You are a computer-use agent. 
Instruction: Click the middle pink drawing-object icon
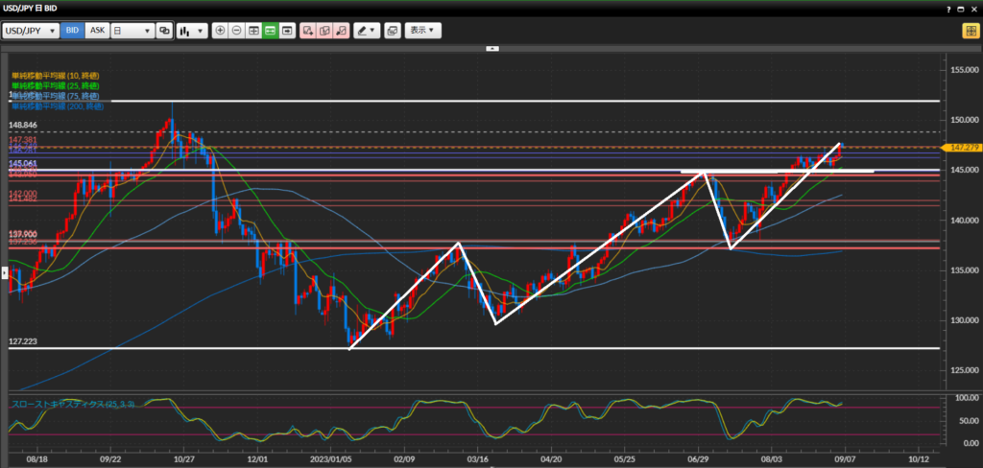point(324,31)
